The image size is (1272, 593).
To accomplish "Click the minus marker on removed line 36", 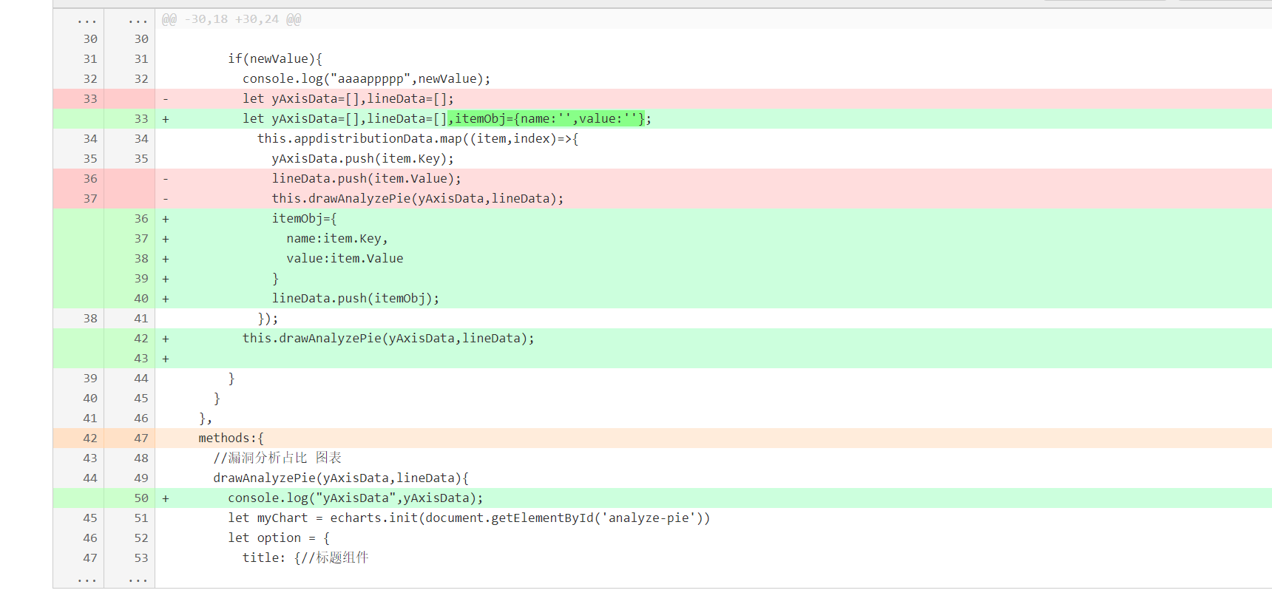I will click(x=166, y=178).
